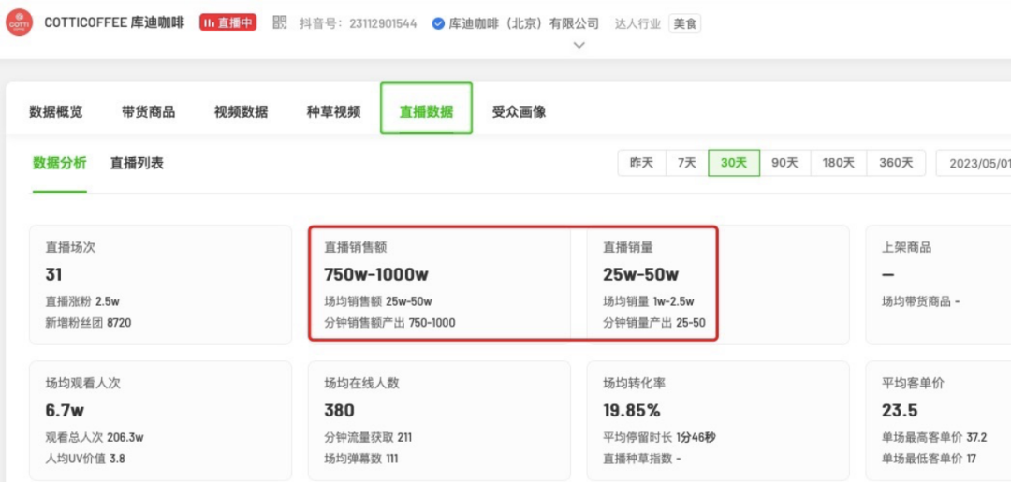1011x482 pixels.
Task: Switch to the 带货商品 tab
Action: 148,111
